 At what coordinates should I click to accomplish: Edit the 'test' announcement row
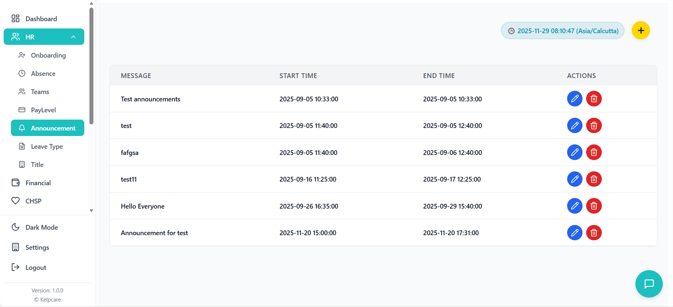tap(574, 125)
